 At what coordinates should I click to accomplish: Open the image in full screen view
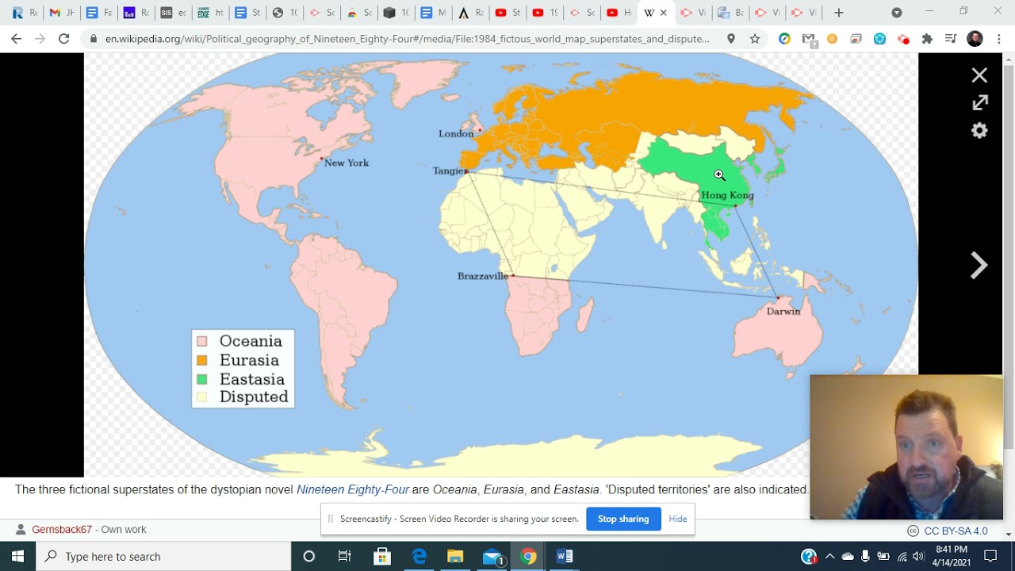(980, 102)
